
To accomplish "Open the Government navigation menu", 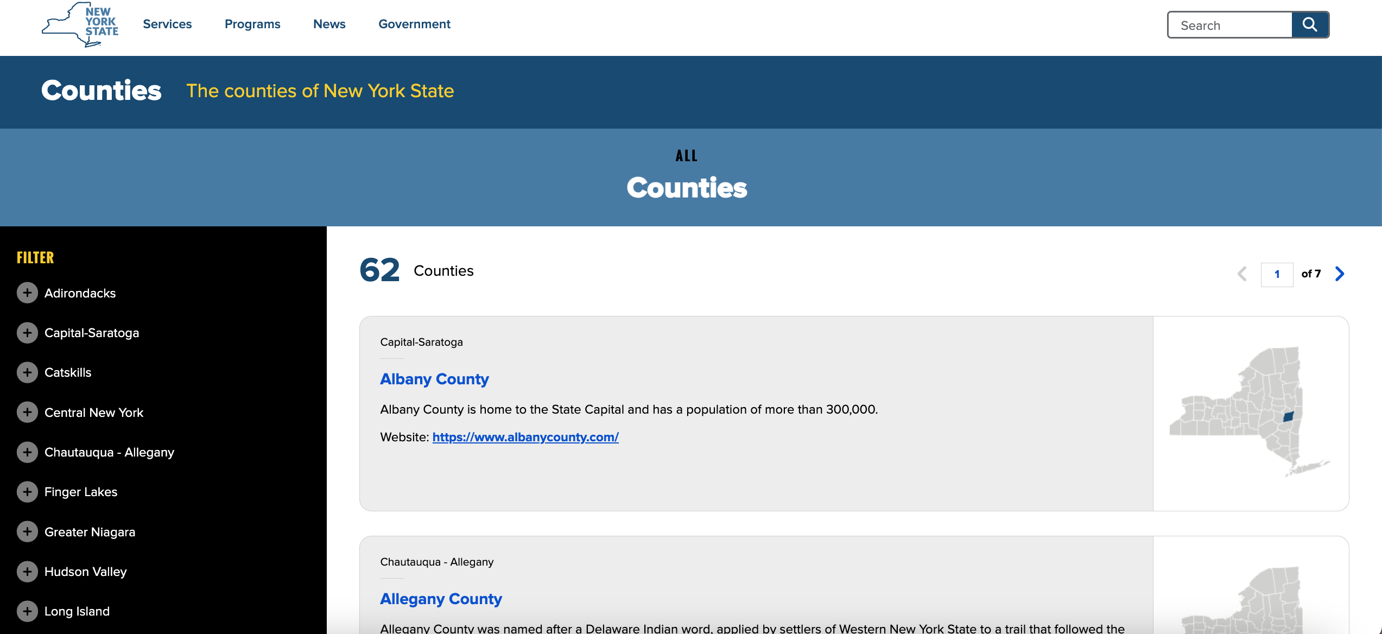I will tap(414, 24).
